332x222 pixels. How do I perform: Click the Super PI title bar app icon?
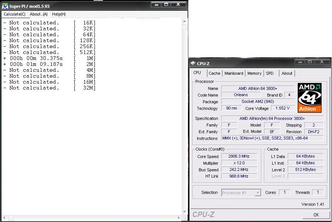pyautogui.click(x=5, y=6)
